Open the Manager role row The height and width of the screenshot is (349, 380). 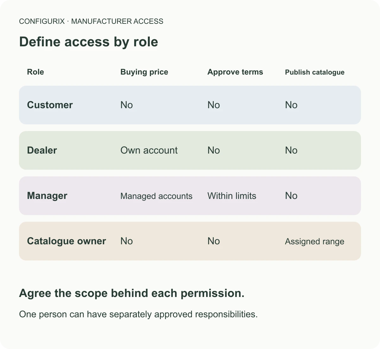point(190,196)
